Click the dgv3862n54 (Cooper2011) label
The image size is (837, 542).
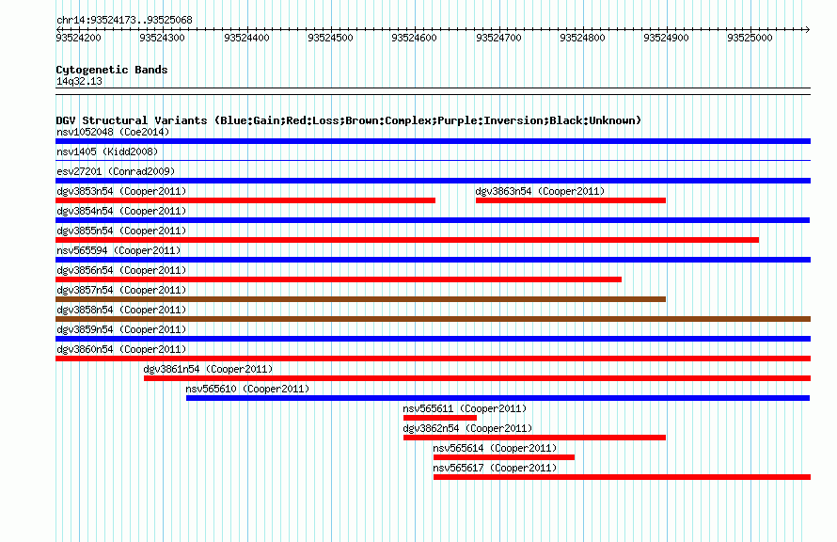click(467, 428)
